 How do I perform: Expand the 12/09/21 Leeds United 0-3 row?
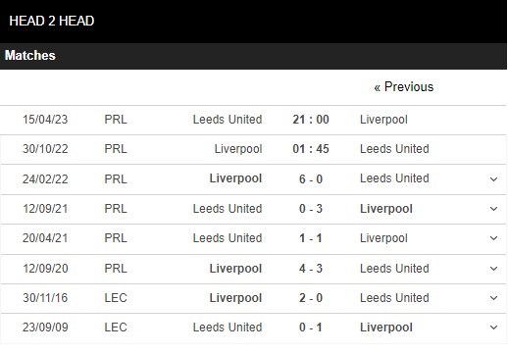(x=493, y=209)
